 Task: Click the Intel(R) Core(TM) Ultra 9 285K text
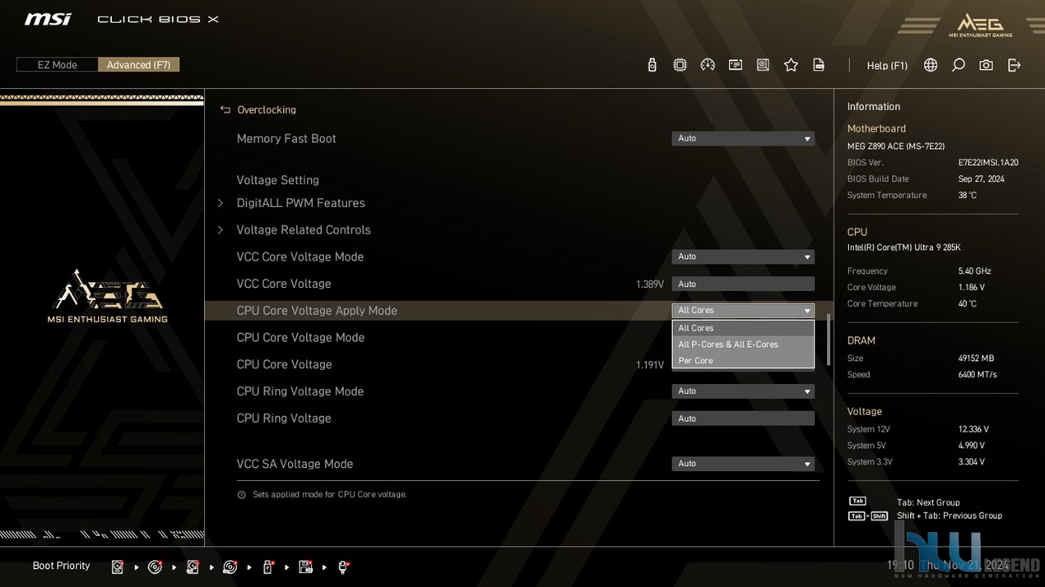coord(903,247)
